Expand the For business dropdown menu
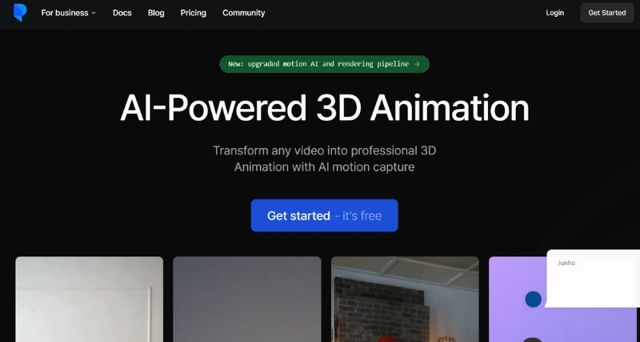 pyautogui.click(x=69, y=13)
